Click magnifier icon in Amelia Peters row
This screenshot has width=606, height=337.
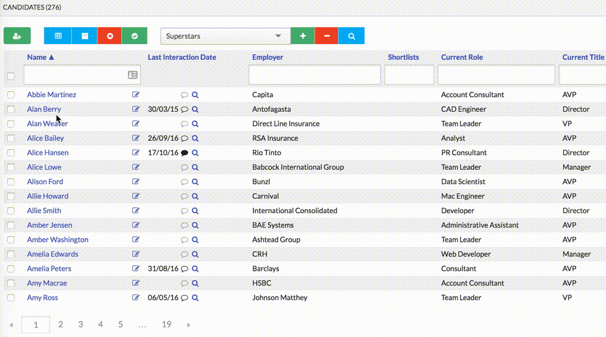pos(195,269)
